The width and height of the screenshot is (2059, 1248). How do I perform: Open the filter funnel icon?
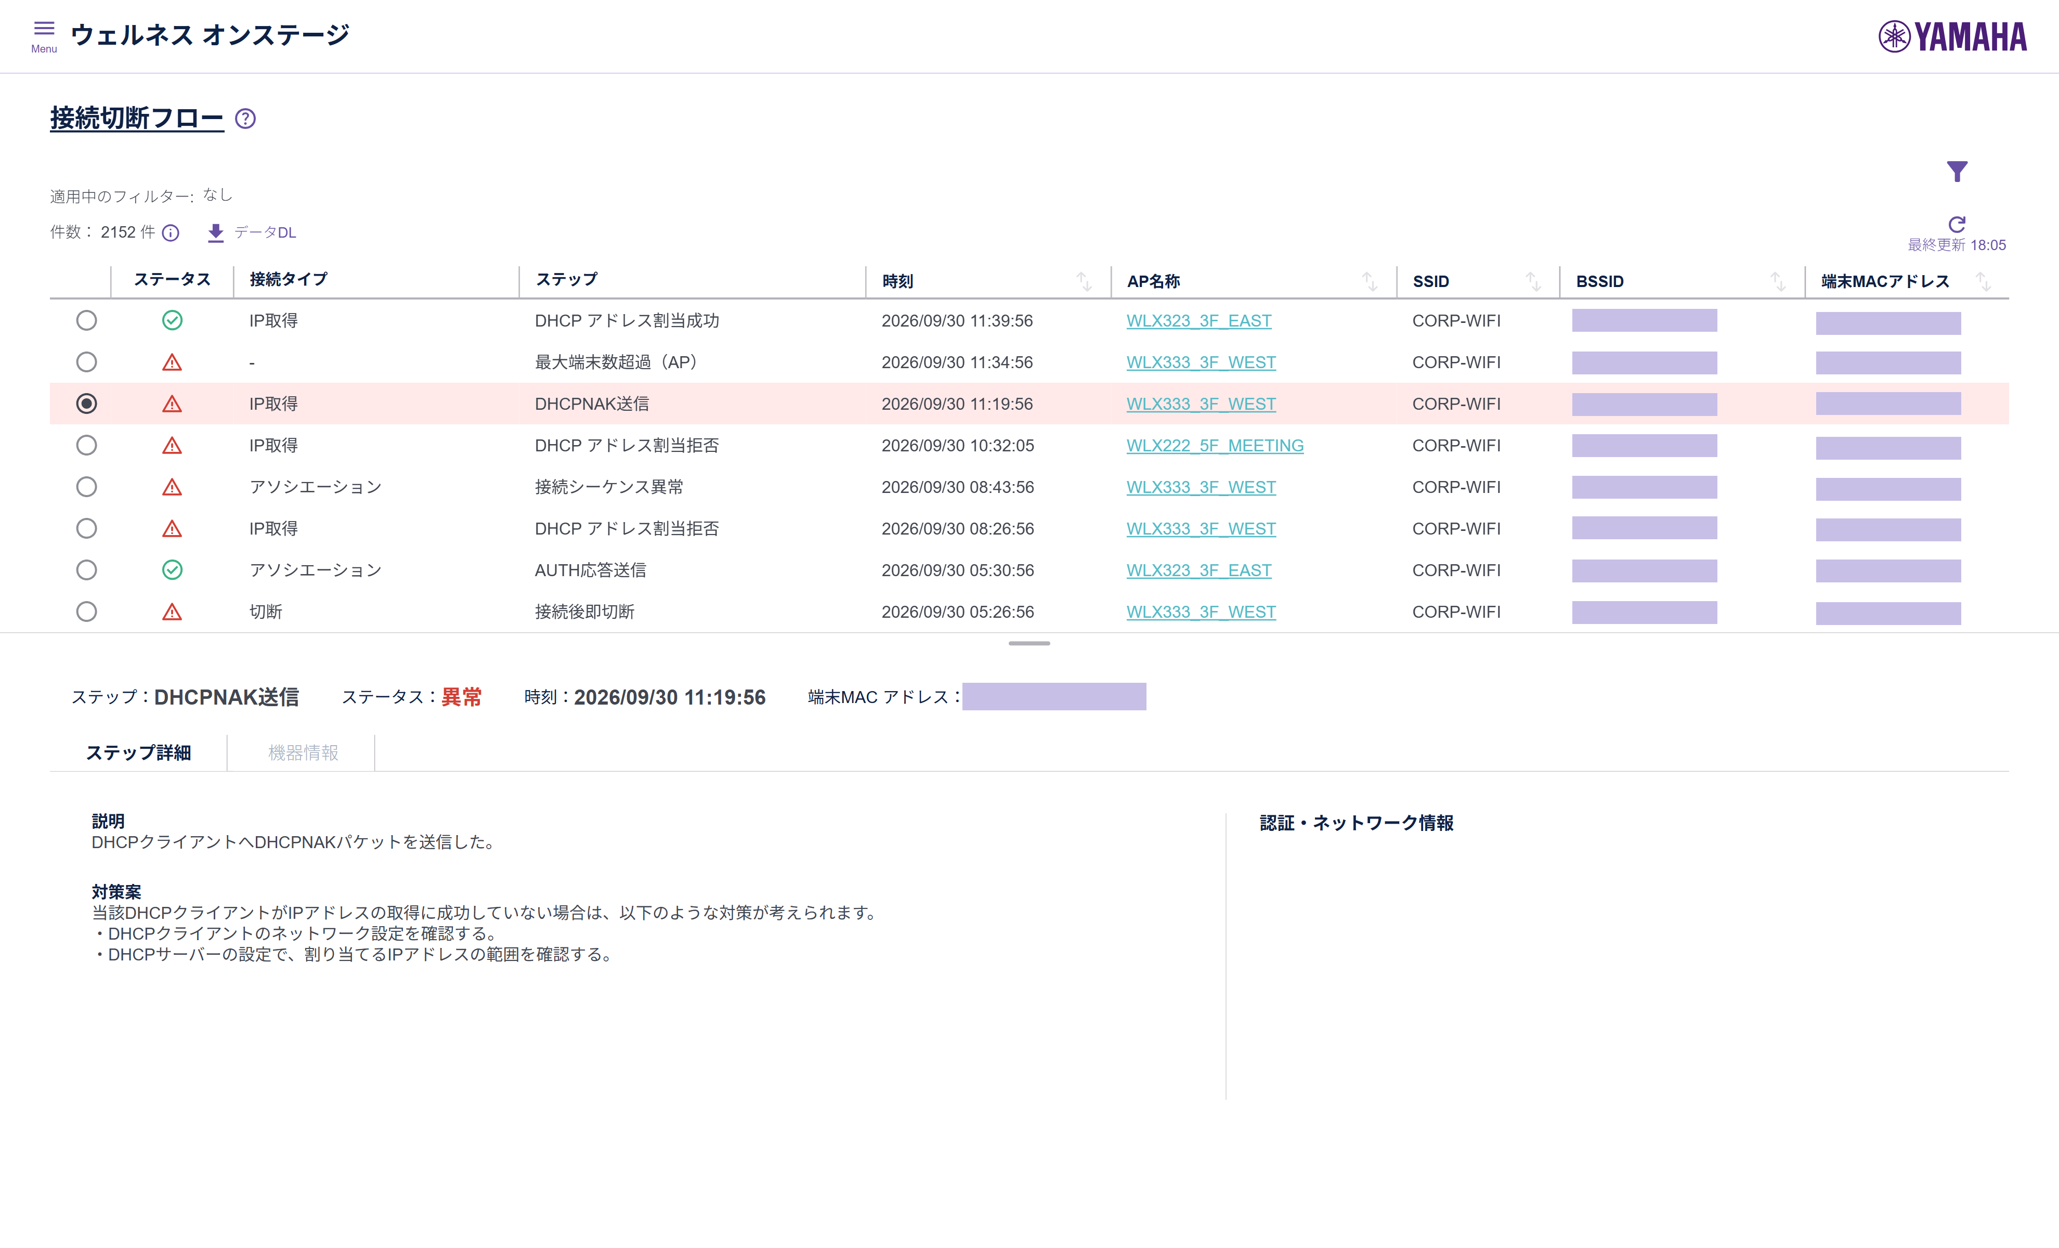click(1957, 172)
